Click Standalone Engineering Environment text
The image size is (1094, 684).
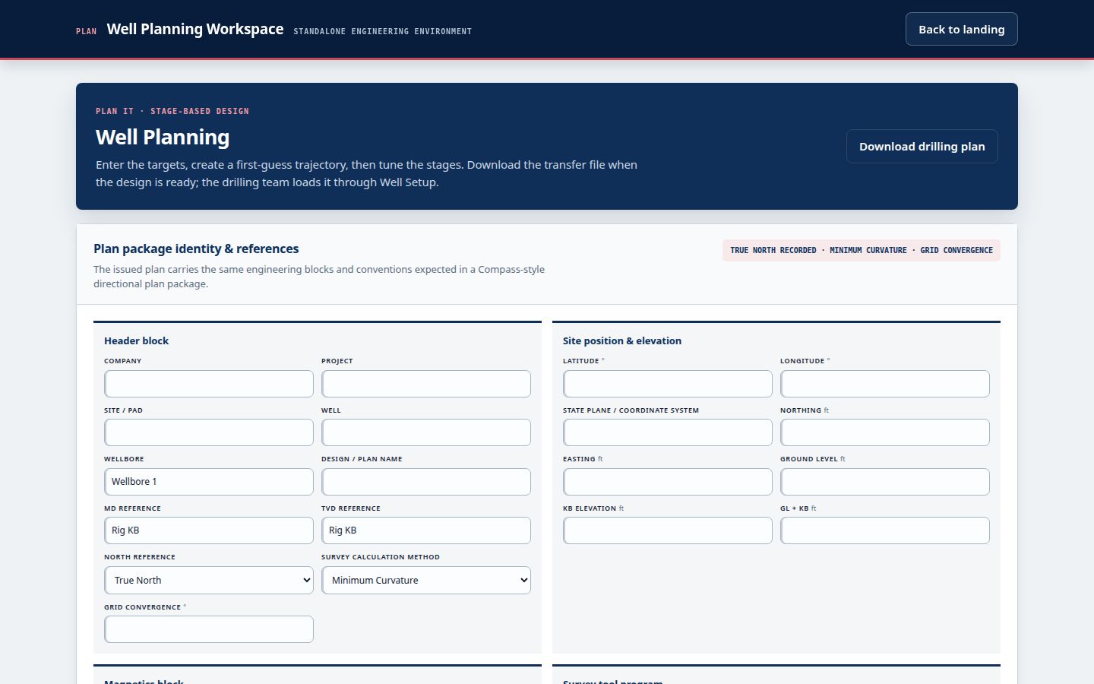[383, 31]
